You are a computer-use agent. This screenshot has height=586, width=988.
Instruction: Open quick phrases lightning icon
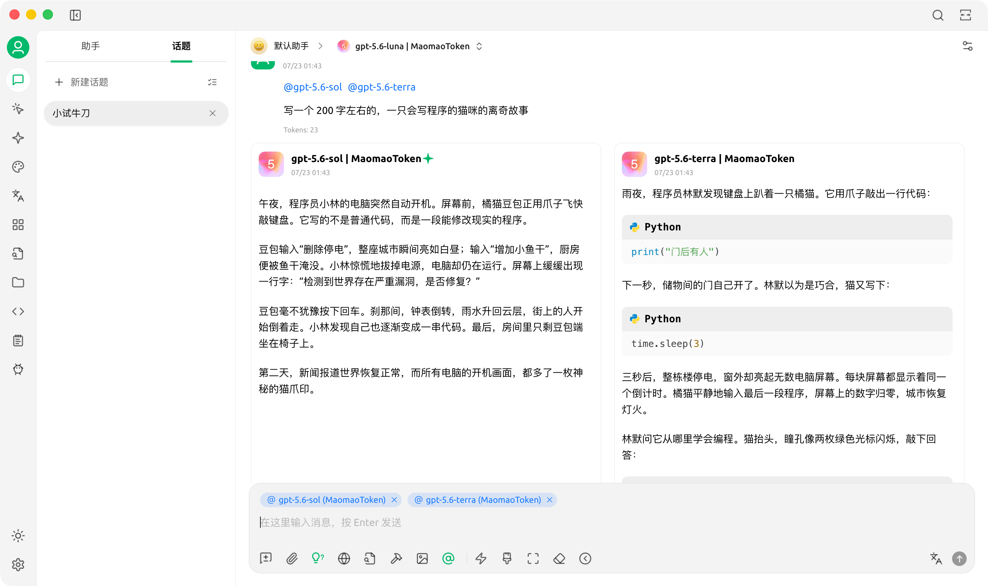pyautogui.click(x=481, y=559)
